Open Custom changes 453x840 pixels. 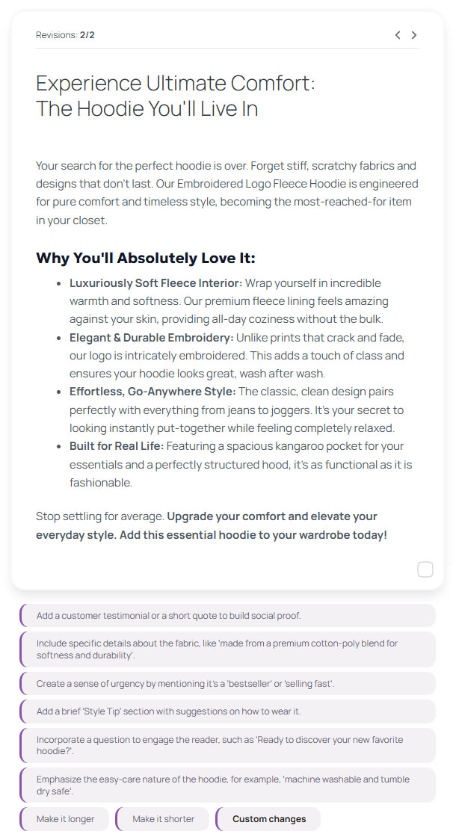(x=268, y=819)
